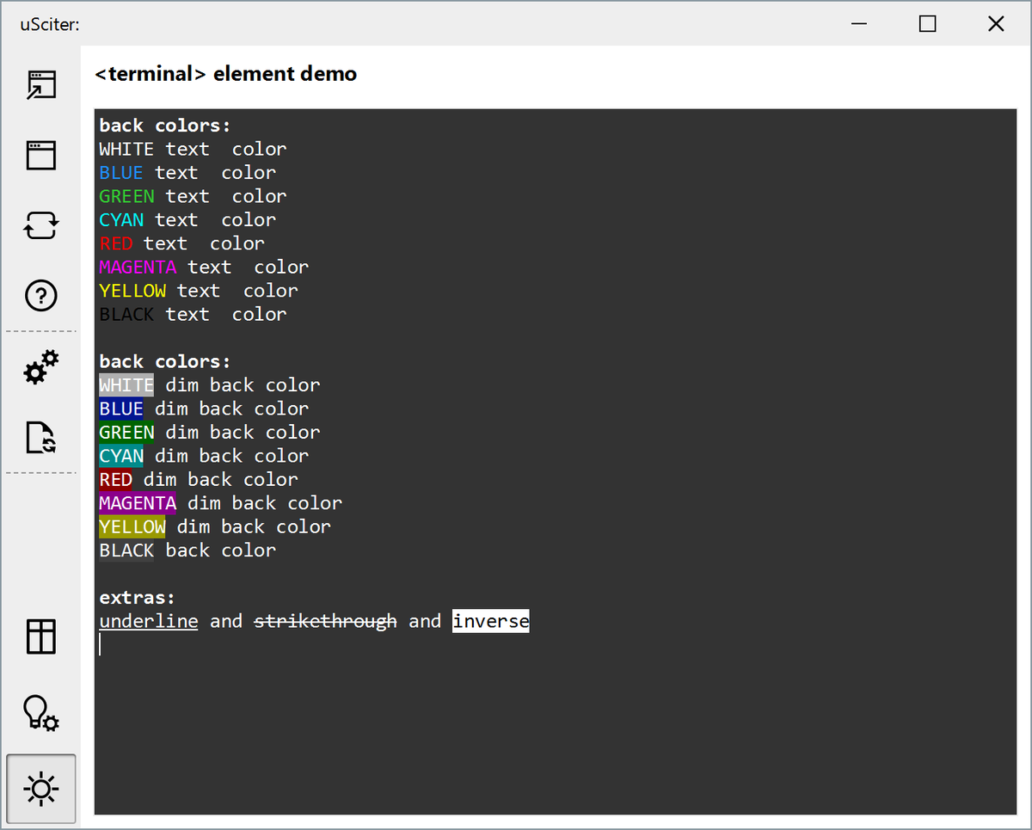Toggle the sun brightness theme button
Screen dimensions: 1032x830
click(41, 789)
